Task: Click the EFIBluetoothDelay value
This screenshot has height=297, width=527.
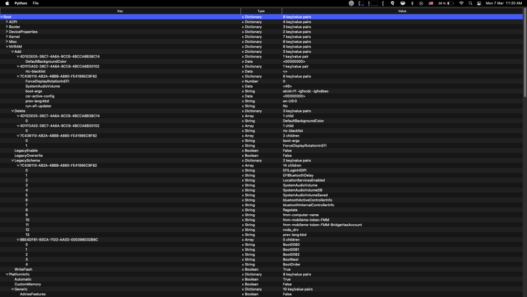Action: pyautogui.click(x=298, y=175)
